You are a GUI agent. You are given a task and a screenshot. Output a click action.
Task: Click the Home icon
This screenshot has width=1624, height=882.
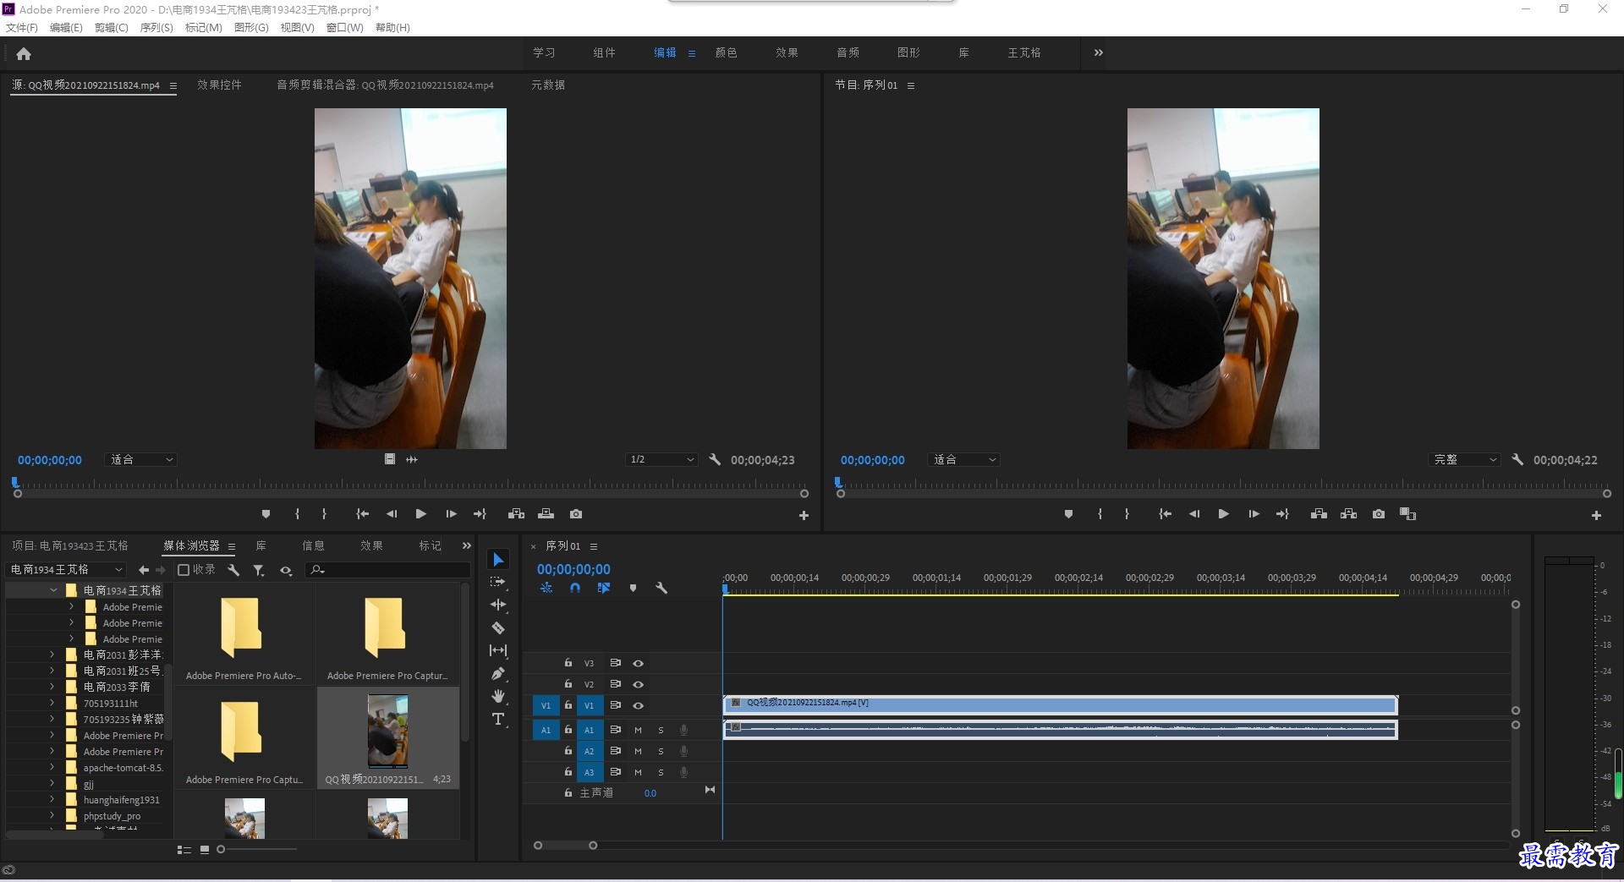tap(24, 53)
